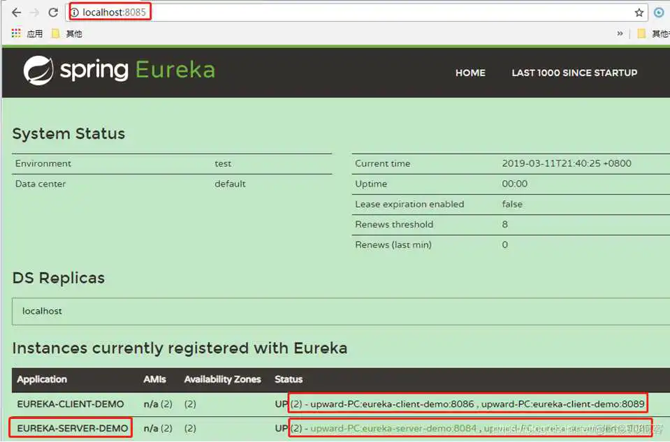Open the 其他 bookmarks folder on the left

(66, 34)
